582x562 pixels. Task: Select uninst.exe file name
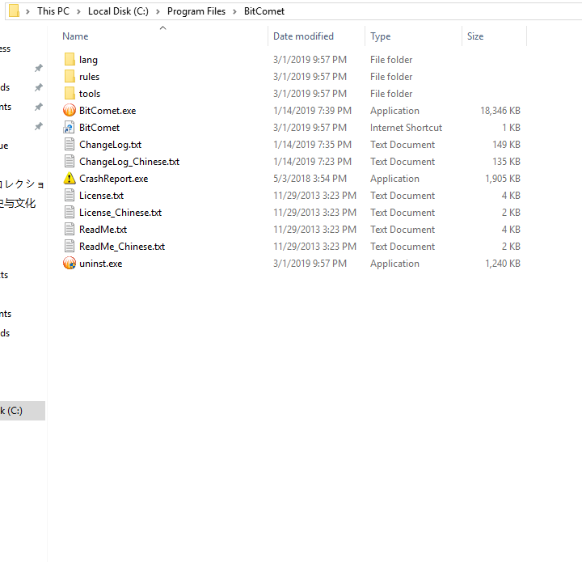tap(100, 264)
